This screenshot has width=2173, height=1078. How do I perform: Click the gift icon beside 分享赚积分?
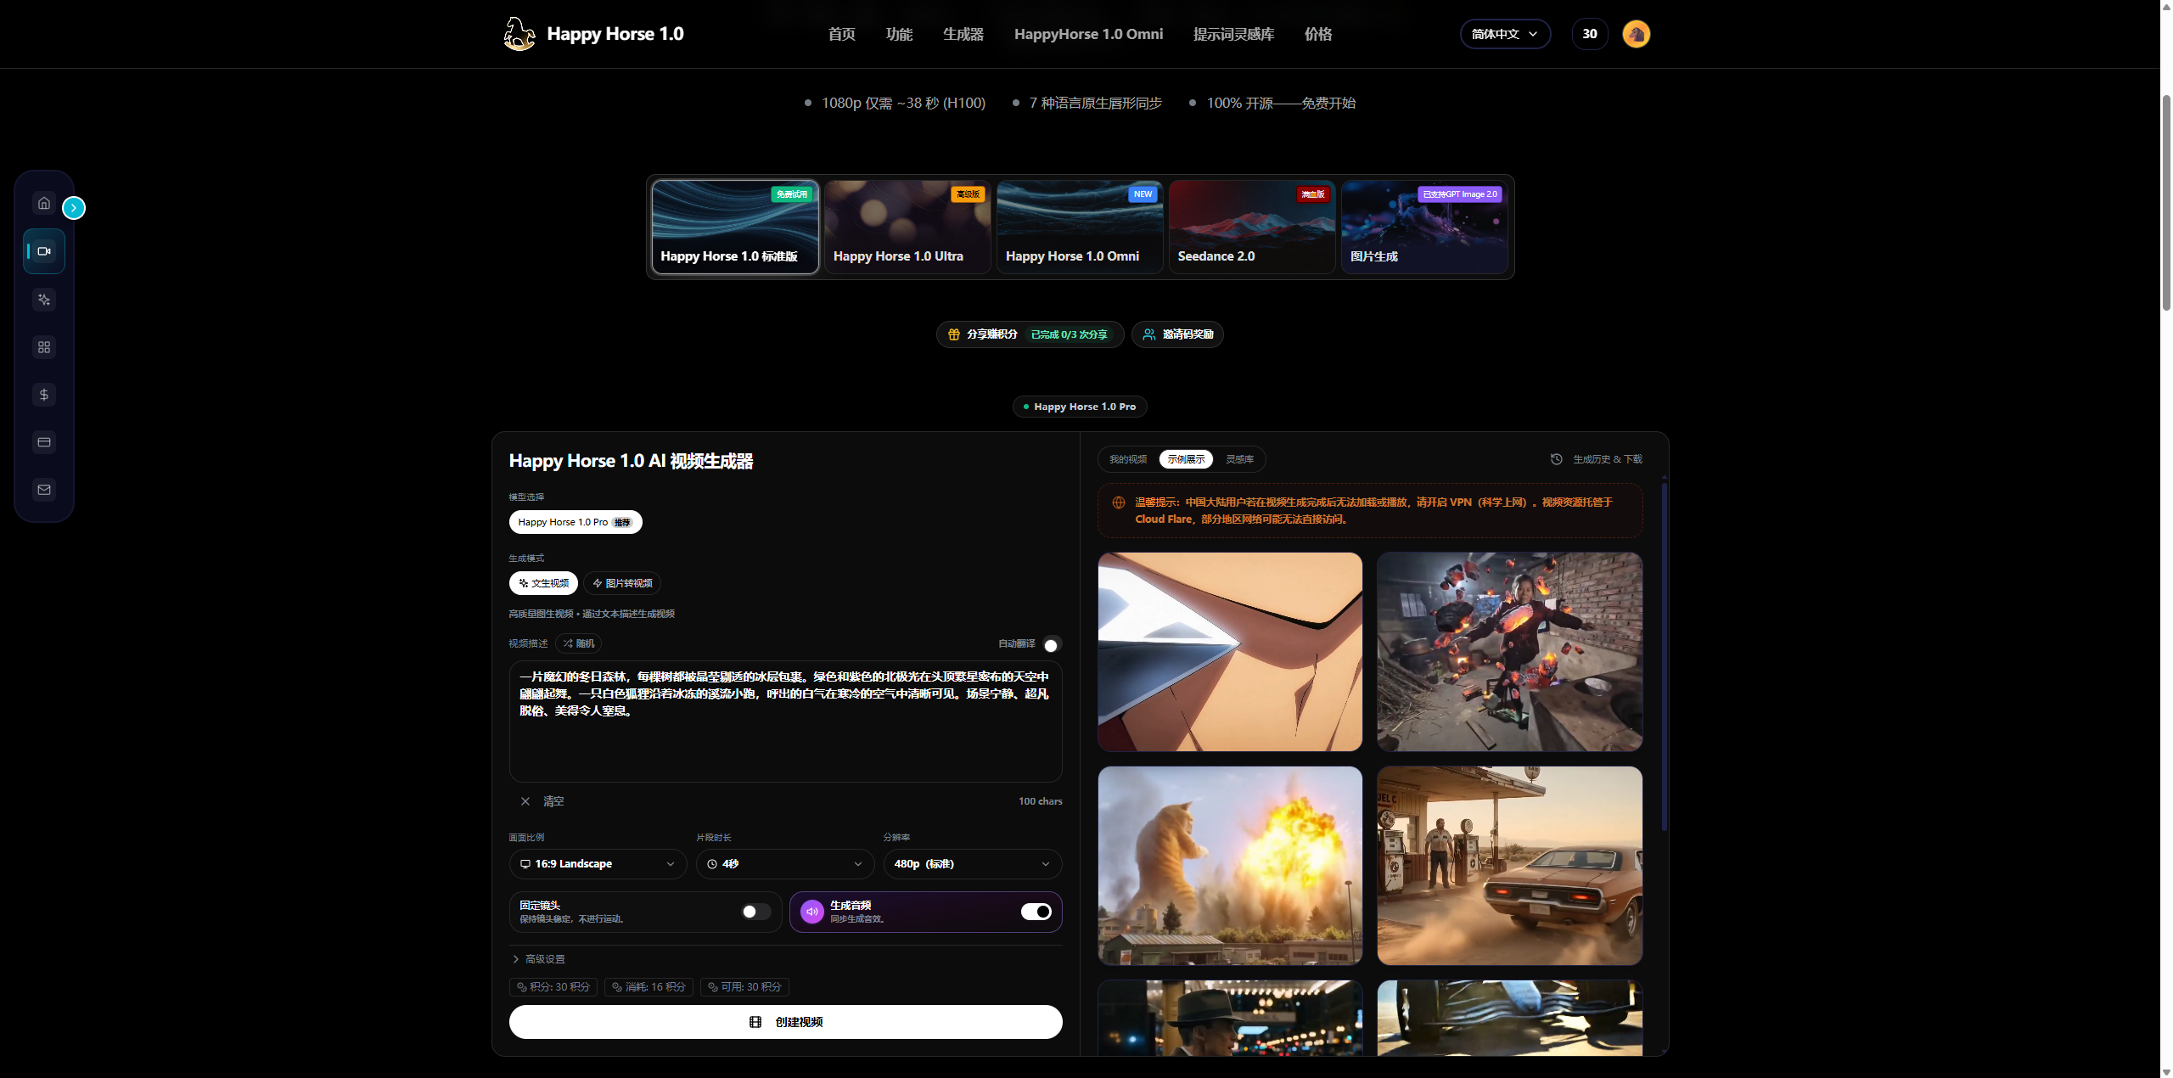point(954,334)
